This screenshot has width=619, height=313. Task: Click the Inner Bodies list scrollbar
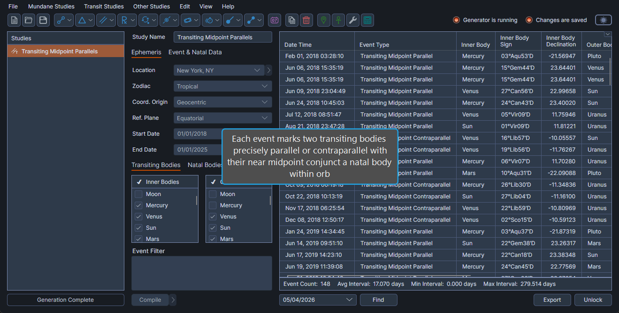point(197,201)
